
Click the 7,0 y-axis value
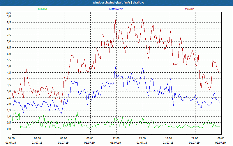pos(9,41)
